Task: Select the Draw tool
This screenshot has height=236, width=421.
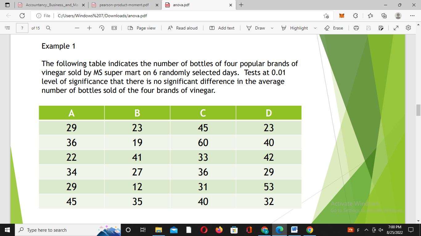Action: (255, 28)
